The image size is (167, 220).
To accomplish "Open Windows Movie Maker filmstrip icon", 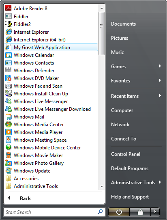I will coord(8,155).
